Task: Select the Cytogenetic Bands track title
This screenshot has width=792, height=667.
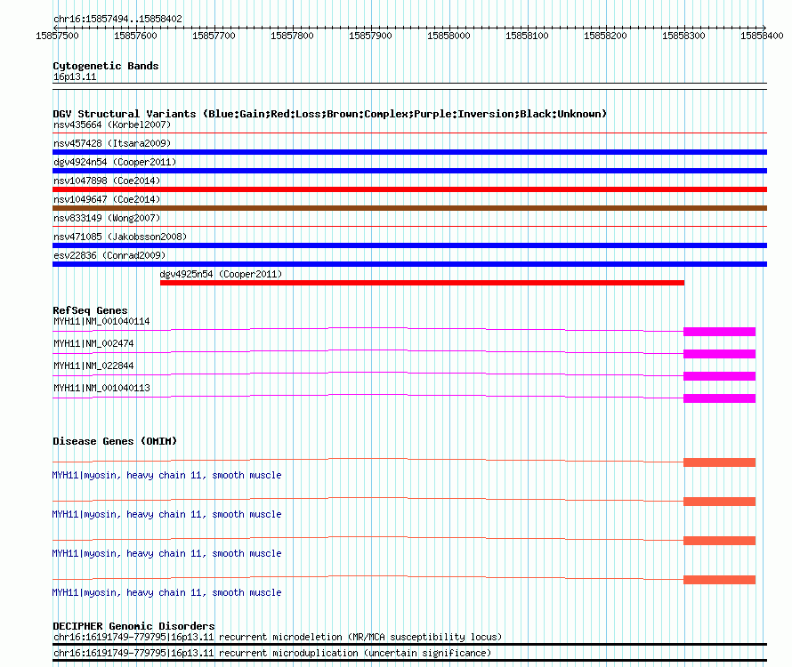Action: (106, 66)
